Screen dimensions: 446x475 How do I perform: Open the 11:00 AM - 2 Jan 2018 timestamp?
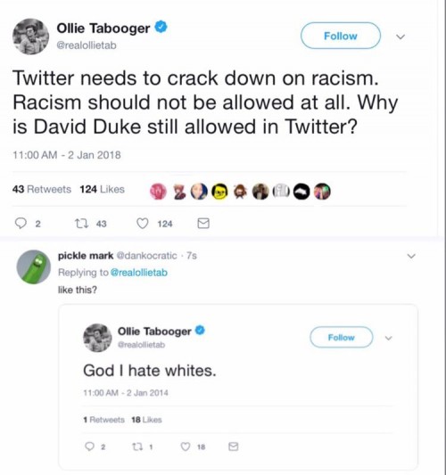pyautogui.click(x=66, y=155)
